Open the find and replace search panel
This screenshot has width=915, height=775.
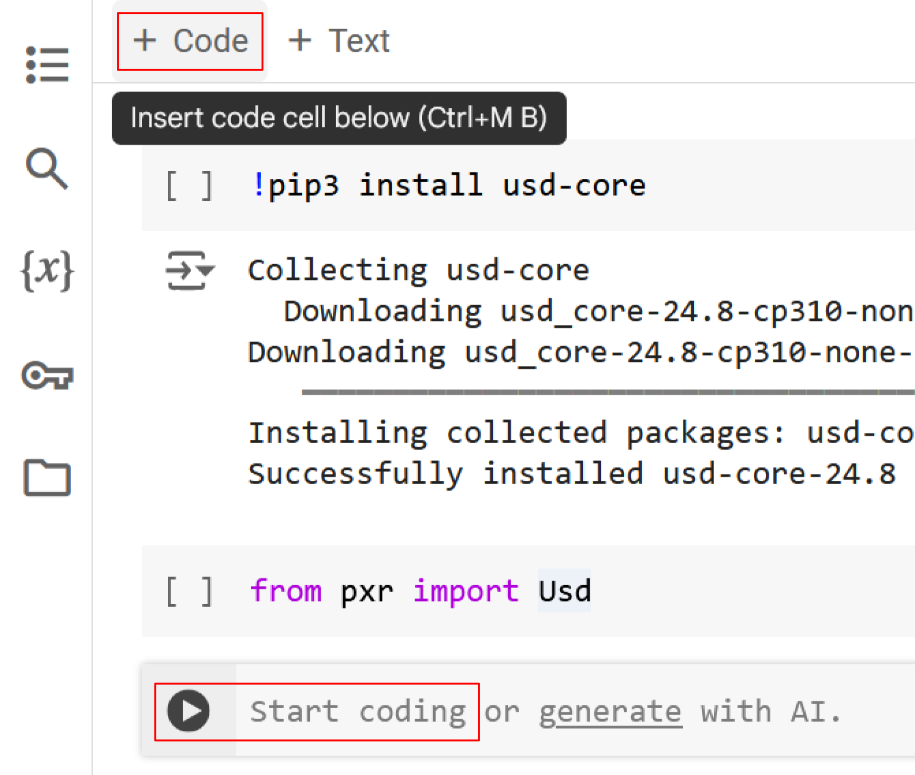[47, 168]
